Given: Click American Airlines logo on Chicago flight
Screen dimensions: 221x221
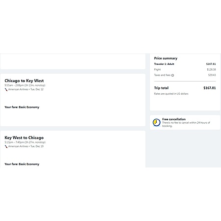Looking at the screenshot, I should (x=6, y=89).
